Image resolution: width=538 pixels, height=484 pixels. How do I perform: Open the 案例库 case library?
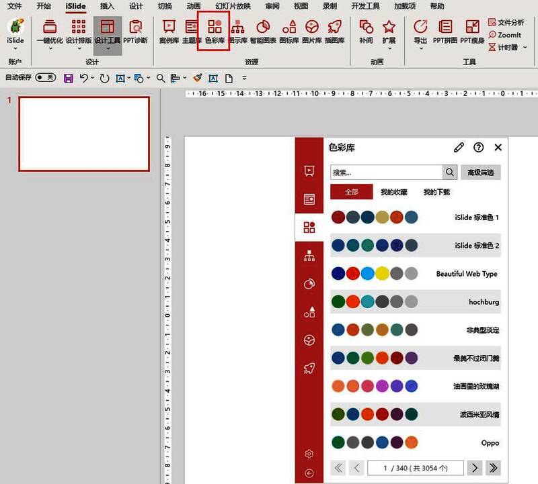pos(169,32)
